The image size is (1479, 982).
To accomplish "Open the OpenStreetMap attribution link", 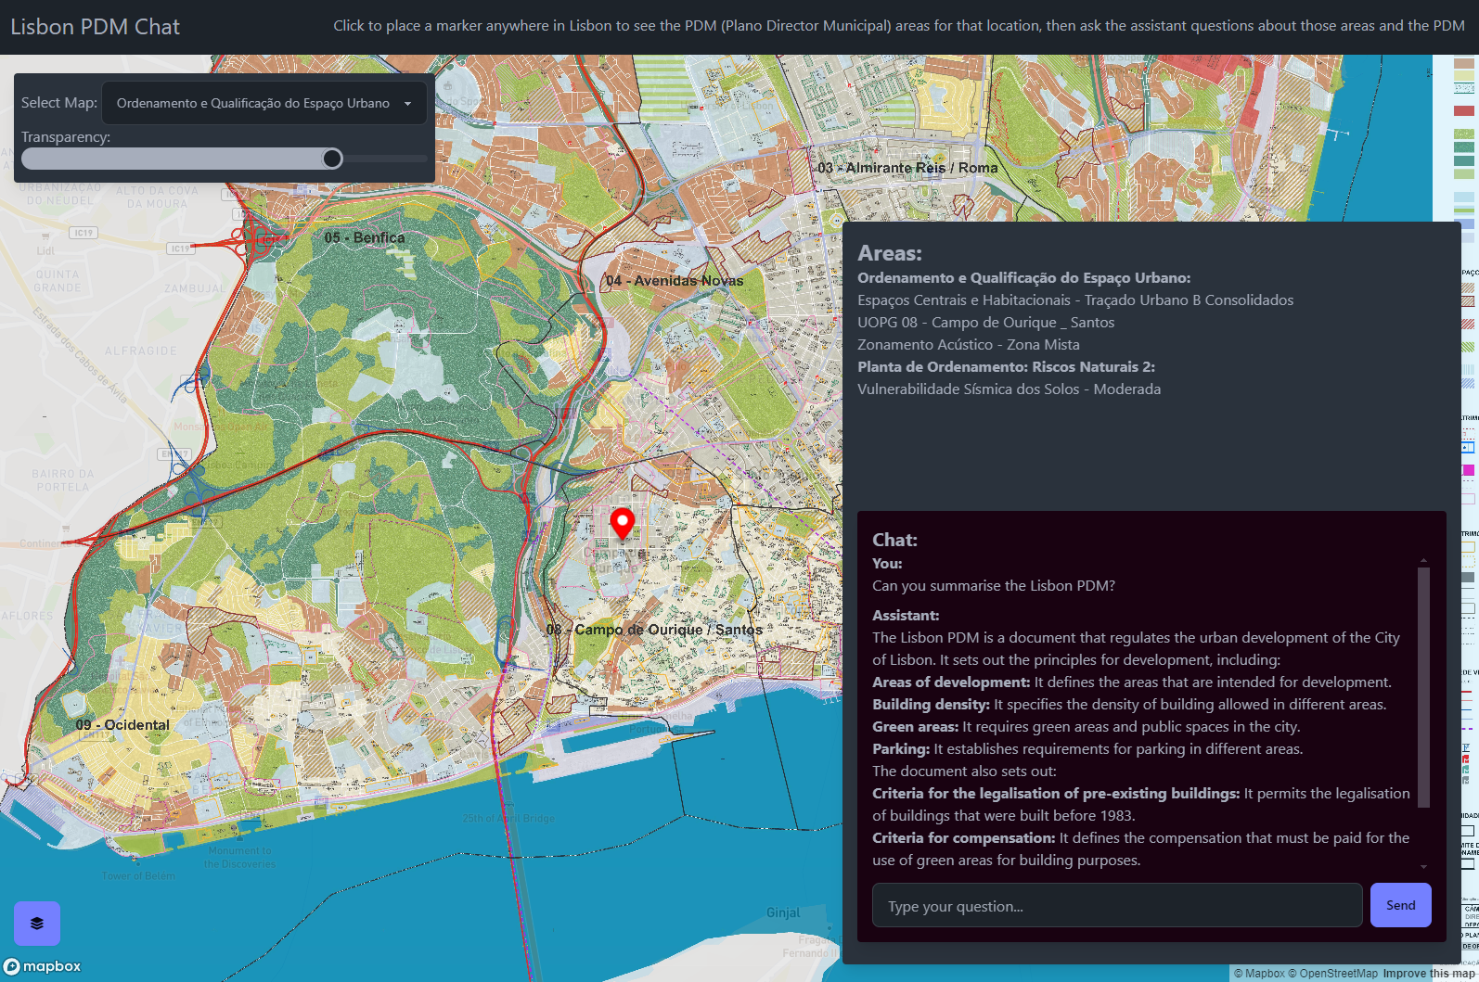I will pos(1332,974).
